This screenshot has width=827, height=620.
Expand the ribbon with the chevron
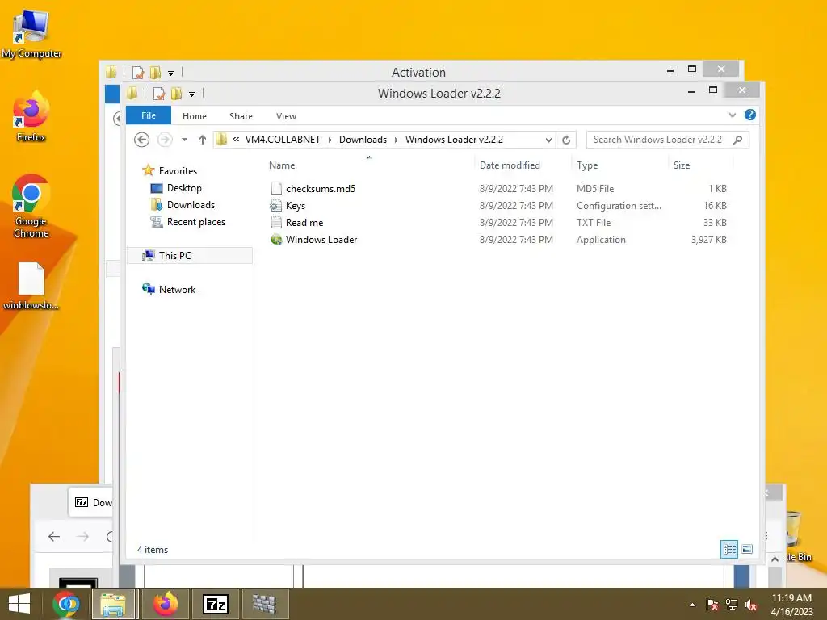732,115
